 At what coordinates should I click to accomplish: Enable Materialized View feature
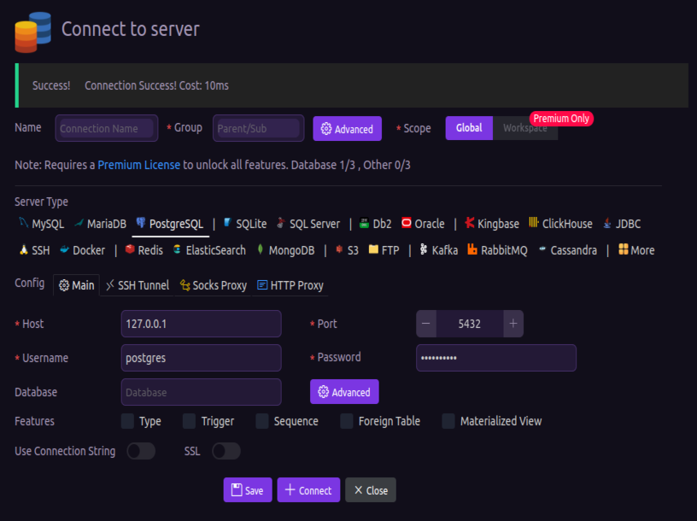[448, 421]
